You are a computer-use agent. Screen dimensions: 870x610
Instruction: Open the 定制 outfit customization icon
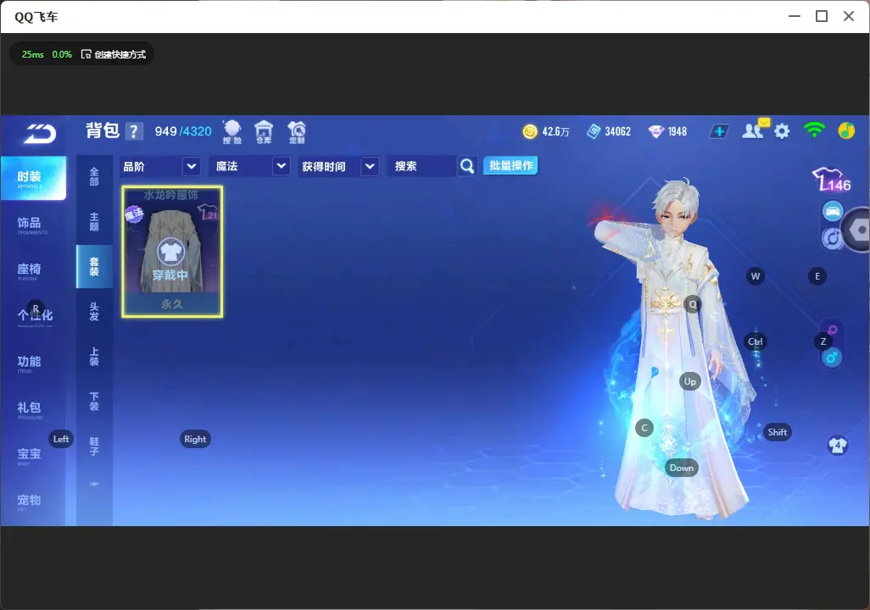(296, 132)
